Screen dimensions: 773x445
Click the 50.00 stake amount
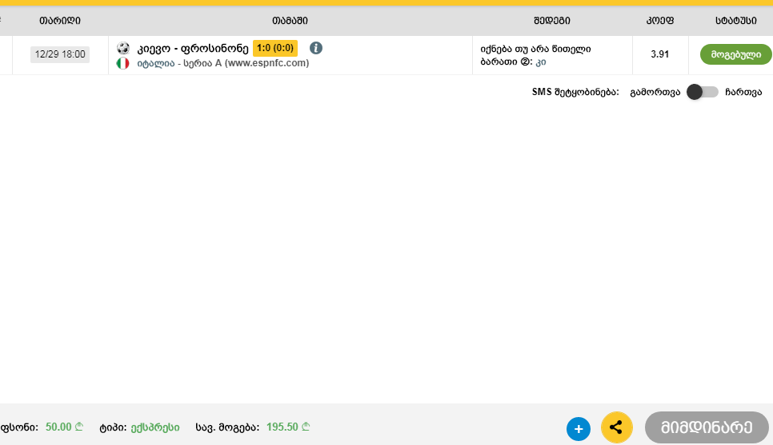pos(64,427)
